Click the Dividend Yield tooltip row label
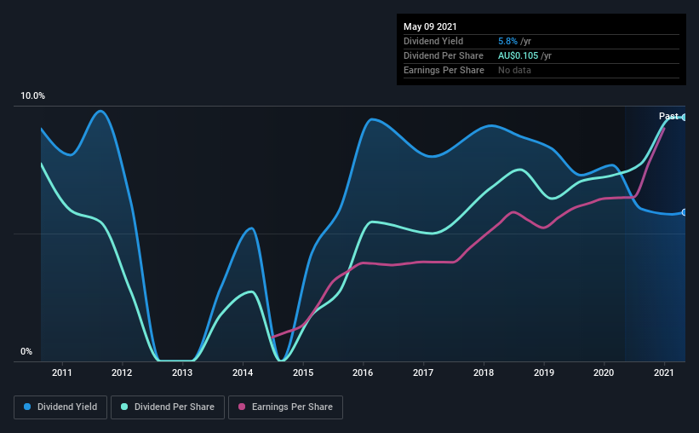The image size is (699, 433). tap(433, 41)
